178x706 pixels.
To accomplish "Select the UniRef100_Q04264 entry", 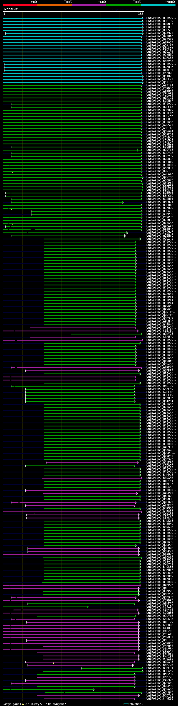I will pyautogui.click(x=160, y=401).
